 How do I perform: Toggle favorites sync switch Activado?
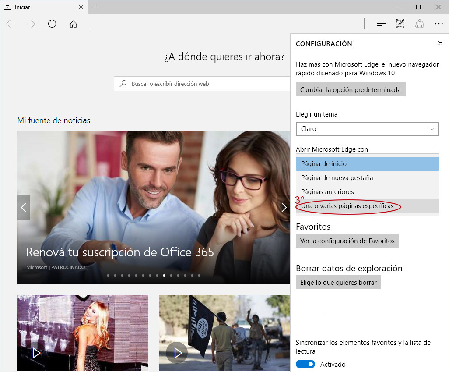(x=305, y=364)
